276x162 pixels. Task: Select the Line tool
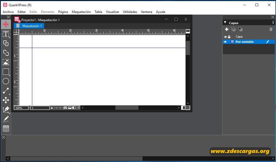pos(6,91)
